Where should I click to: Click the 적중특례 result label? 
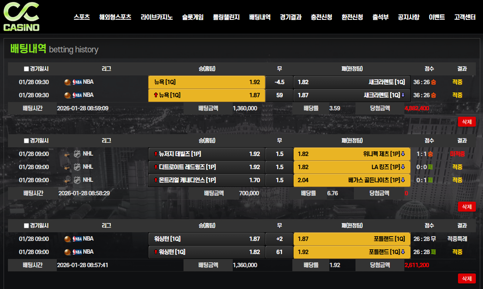click(x=457, y=239)
